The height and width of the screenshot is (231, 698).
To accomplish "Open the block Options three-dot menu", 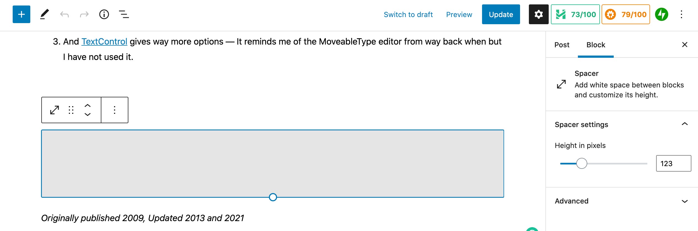I will 114,110.
